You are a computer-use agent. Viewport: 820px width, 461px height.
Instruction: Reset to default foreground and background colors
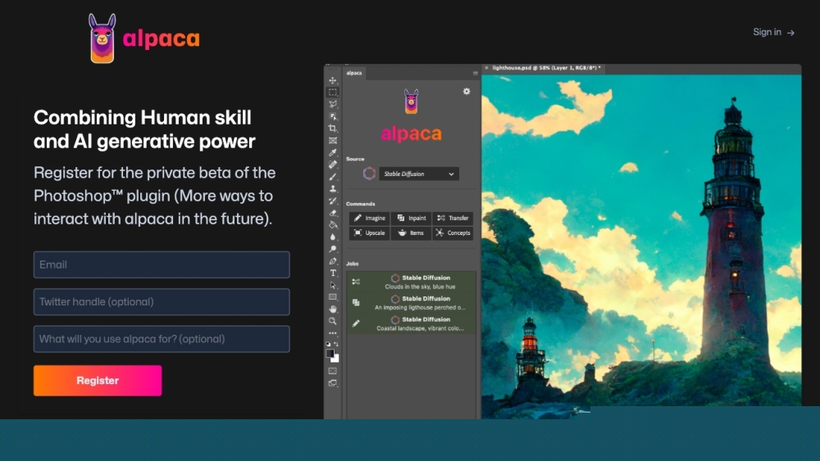329,344
